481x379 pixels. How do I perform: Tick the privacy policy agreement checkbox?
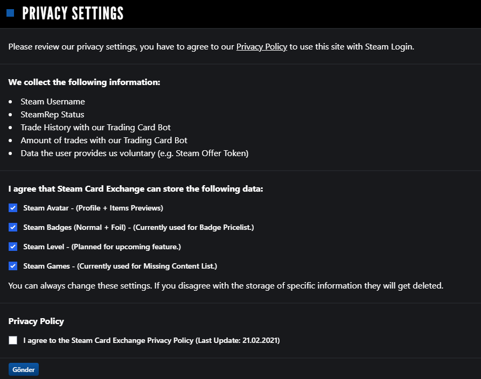coord(13,340)
